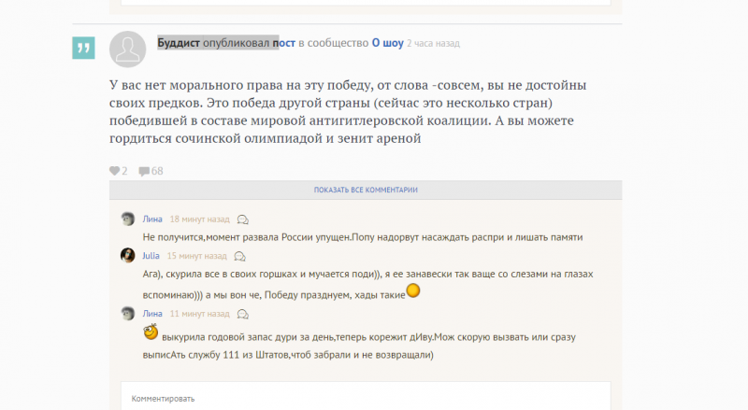Open Лина's avatar on first comment
748x410 pixels.
tap(128, 219)
